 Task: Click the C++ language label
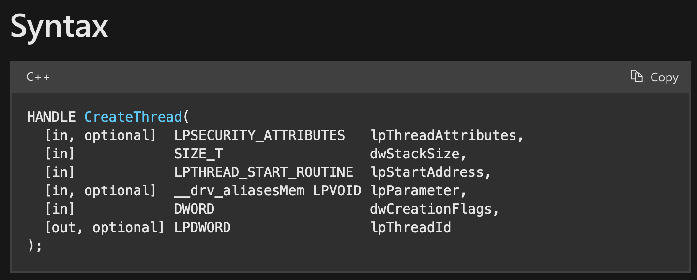[x=38, y=77]
